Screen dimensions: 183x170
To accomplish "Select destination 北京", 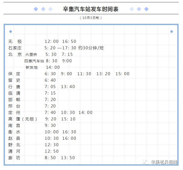I will [15, 54].
